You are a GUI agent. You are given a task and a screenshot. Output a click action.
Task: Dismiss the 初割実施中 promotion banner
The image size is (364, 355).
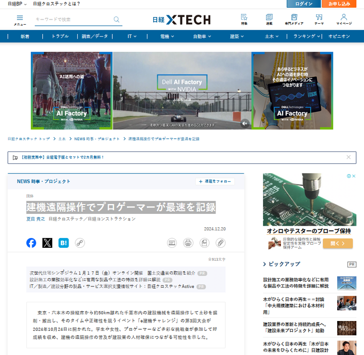click(x=349, y=157)
